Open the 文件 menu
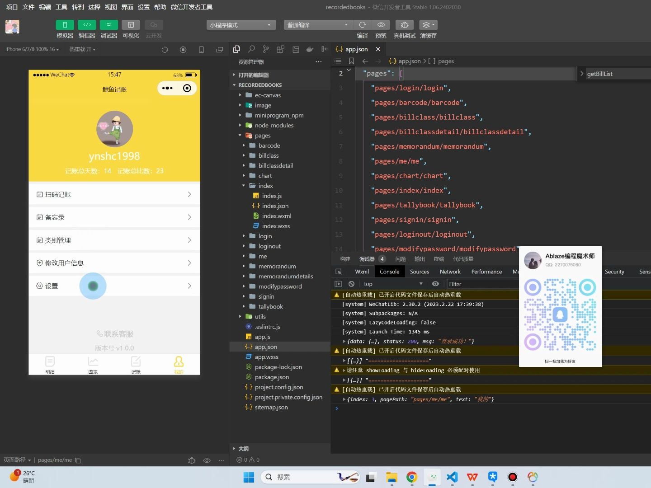 pos(28,7)
